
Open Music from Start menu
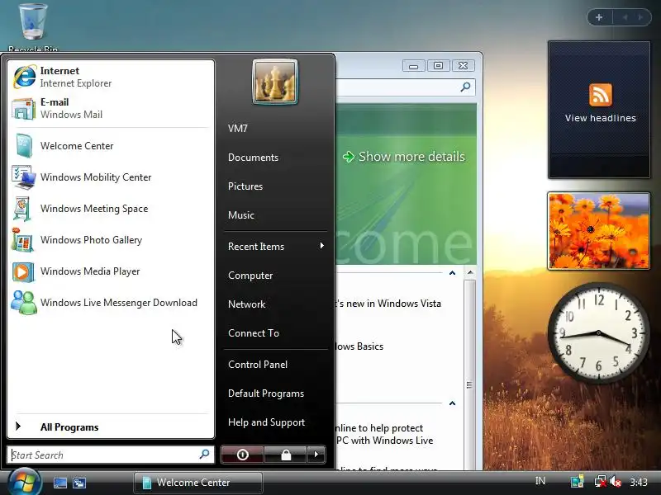(x=241, y=215)
